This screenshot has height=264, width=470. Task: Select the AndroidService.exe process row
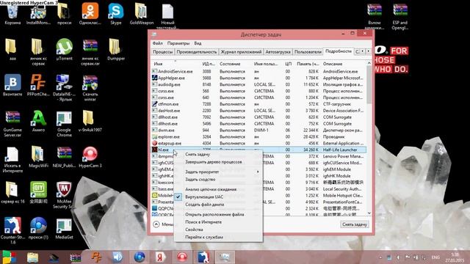(258, 72)
